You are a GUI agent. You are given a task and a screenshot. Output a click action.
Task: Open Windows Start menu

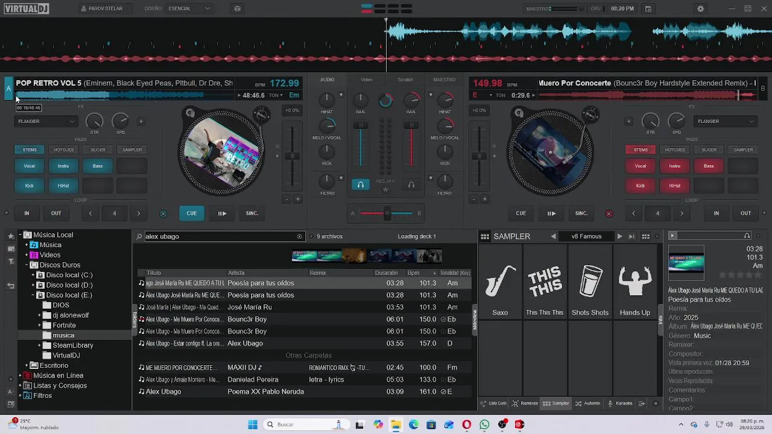253,424
